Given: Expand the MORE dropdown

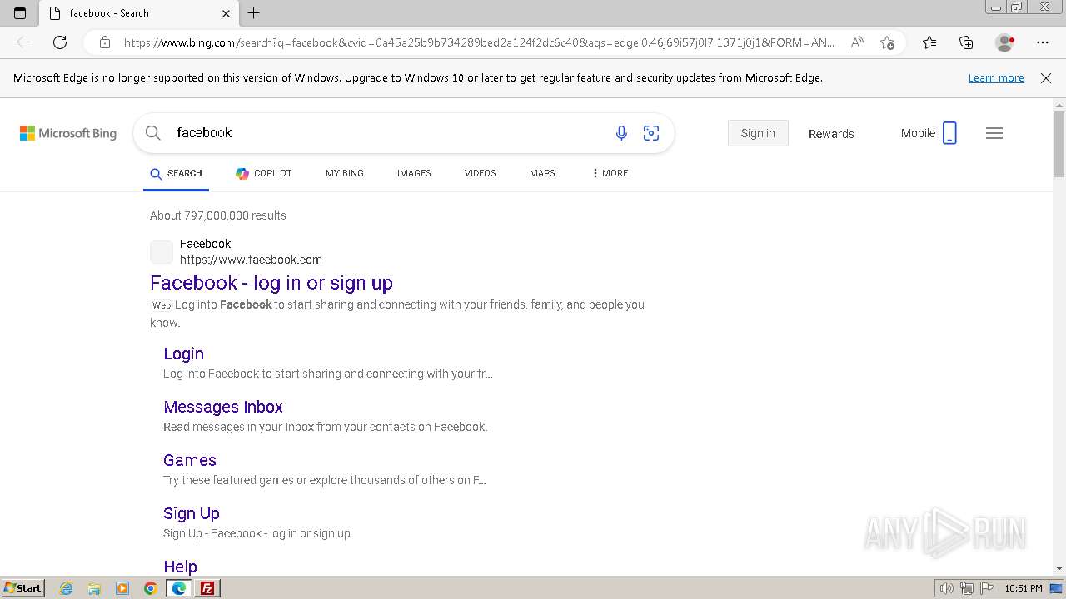Looking at the screenshot, I should [x=610, y=174].
